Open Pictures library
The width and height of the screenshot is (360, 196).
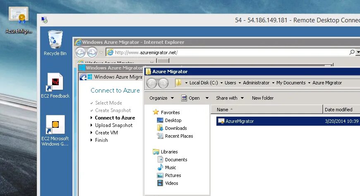169,175
